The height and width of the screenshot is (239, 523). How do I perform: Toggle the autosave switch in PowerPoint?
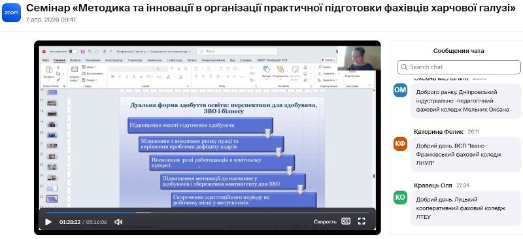pos(73,52)
